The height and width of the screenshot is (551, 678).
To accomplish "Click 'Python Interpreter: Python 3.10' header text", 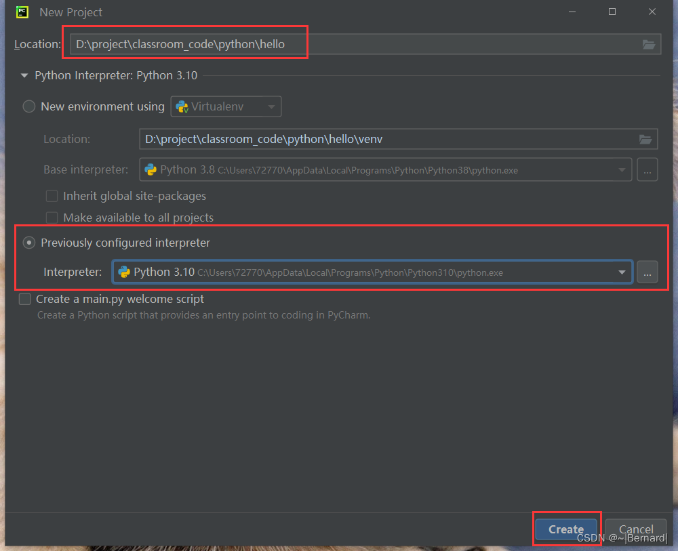I will (x=116, y=76).
